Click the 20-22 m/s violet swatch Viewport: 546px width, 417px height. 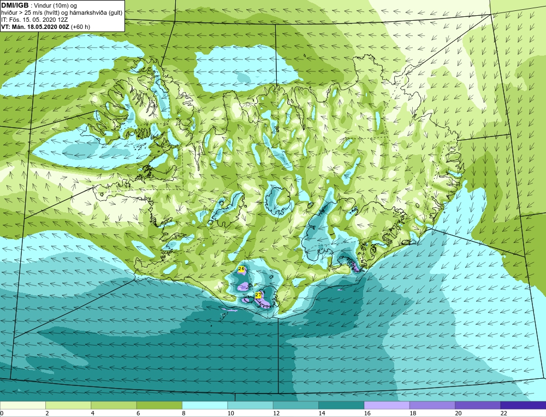[x=478, y=406]
